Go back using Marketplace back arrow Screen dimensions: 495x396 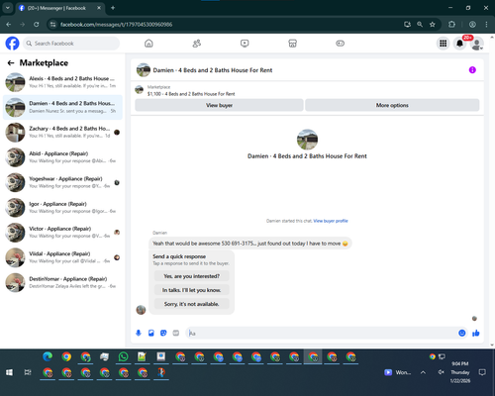[11, 62]
